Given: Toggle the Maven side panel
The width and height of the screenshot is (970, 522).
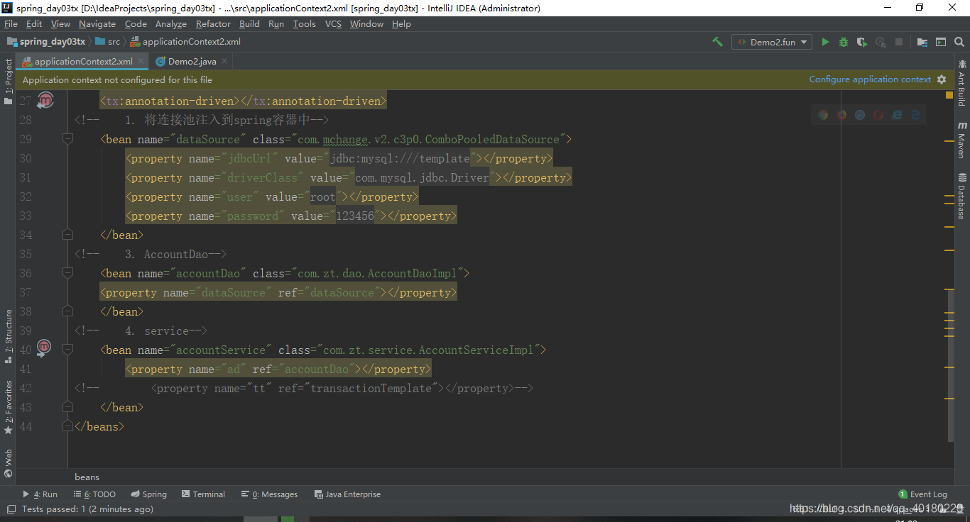Looking at the screenshot, I should click(x=961, y=140).
